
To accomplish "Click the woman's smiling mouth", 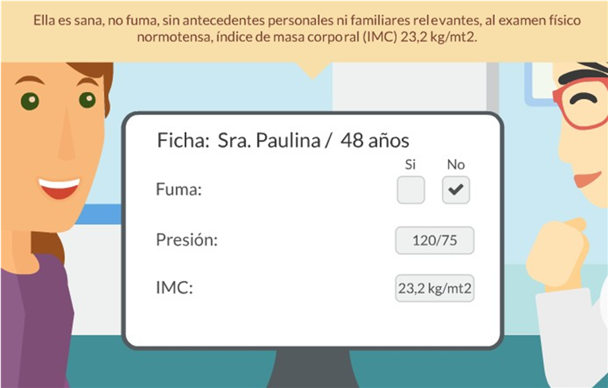I will pos(59,188).
